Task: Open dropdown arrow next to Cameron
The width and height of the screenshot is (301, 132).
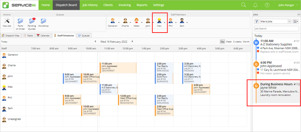Action: pos(119,22)
